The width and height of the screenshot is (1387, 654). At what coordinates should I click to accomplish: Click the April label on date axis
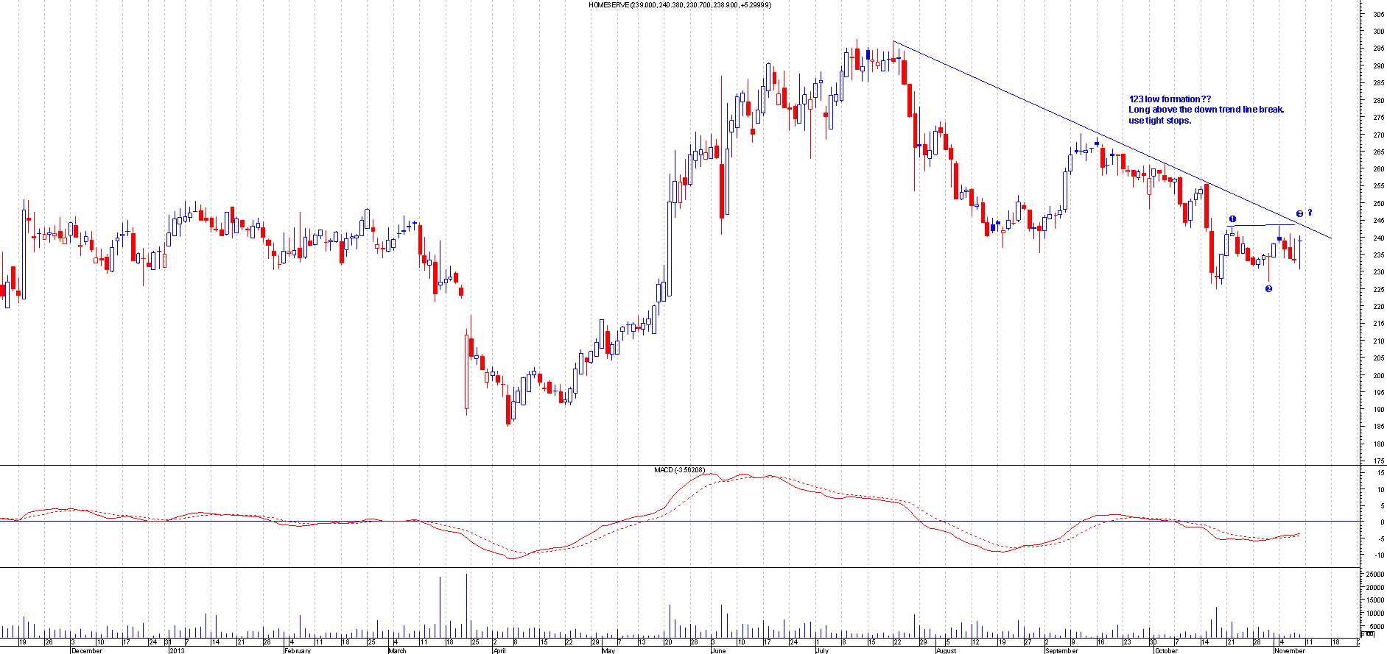[499, 650]
